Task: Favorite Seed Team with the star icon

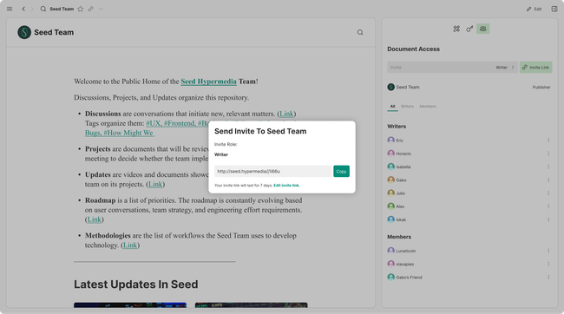Action: pyautogui.click(x=81, y=9)
